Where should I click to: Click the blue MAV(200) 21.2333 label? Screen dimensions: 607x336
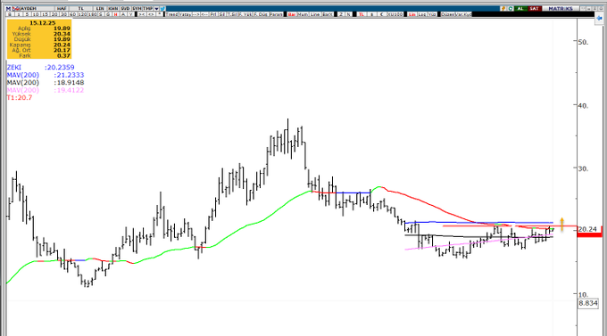click(x=46, y=75)
